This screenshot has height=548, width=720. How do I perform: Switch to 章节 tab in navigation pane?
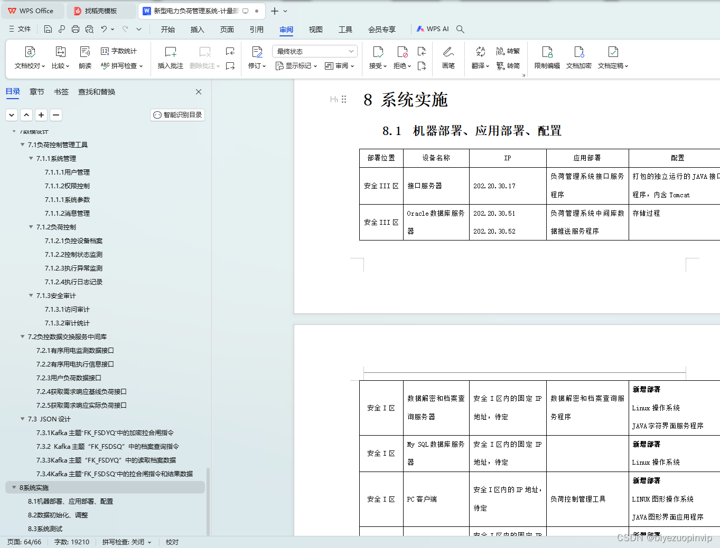(37, 92)
